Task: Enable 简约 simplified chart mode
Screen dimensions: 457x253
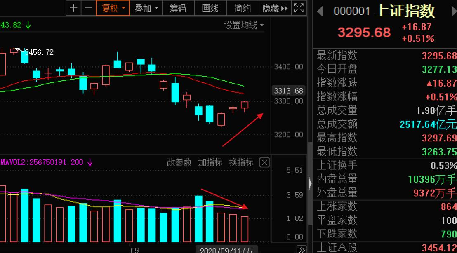Action: [x=242, y=8]
